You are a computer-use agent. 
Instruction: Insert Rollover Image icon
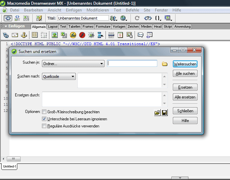(x=91, y=35)
